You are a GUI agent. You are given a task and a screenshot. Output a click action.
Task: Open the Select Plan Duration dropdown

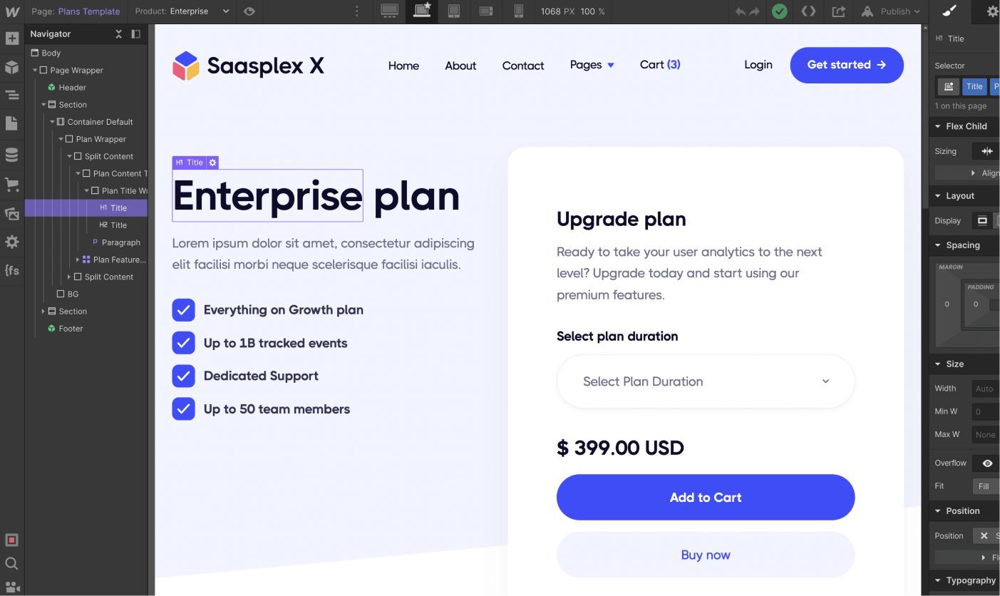coord(705,381)
